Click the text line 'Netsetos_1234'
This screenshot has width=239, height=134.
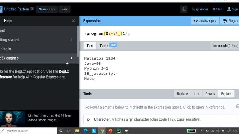pos(100,58)
